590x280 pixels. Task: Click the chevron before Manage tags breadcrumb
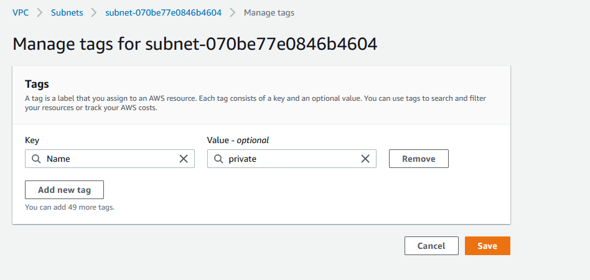click(233, 13)
